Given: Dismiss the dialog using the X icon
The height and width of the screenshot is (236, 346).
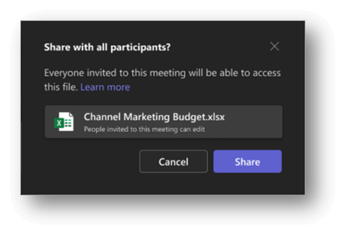Looking at the screenshot, I should (x=275, y=47).
